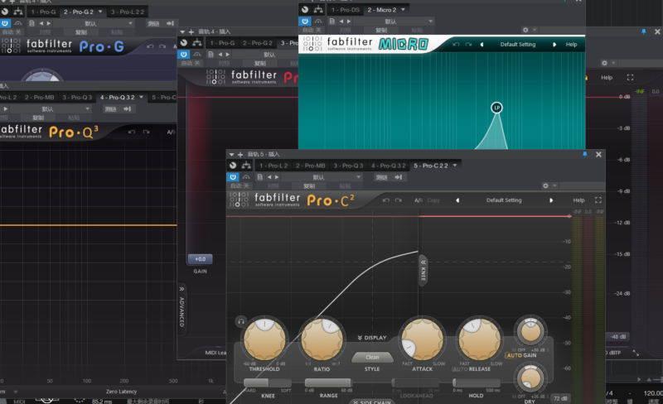Image resolution: width=663 pixels, height=404 pixels.
Task: Click bypass curve icon in Pro-C 2 window
Action: (x=246, y=177)
